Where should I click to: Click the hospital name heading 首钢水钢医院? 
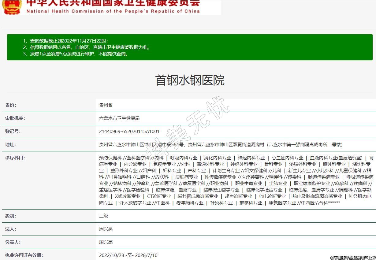[x=190, y=80]
